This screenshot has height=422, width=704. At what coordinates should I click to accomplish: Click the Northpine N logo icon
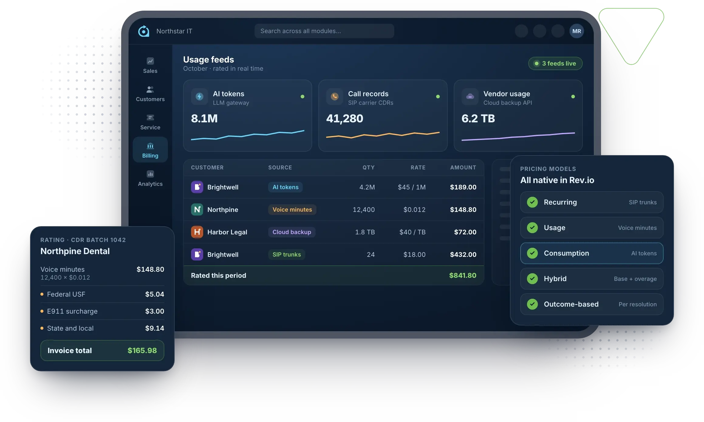point(197,209)
